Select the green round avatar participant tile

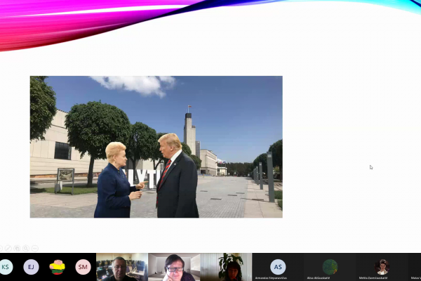click(x=330, y=267)
